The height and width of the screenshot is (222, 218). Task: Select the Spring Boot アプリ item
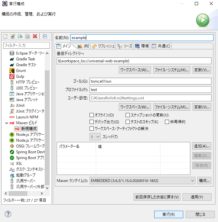(x=27, y=157)
